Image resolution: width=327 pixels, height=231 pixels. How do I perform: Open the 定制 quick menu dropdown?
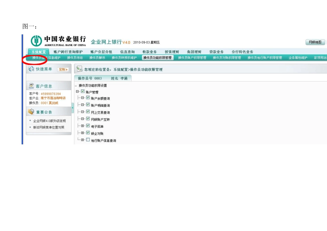63,69
